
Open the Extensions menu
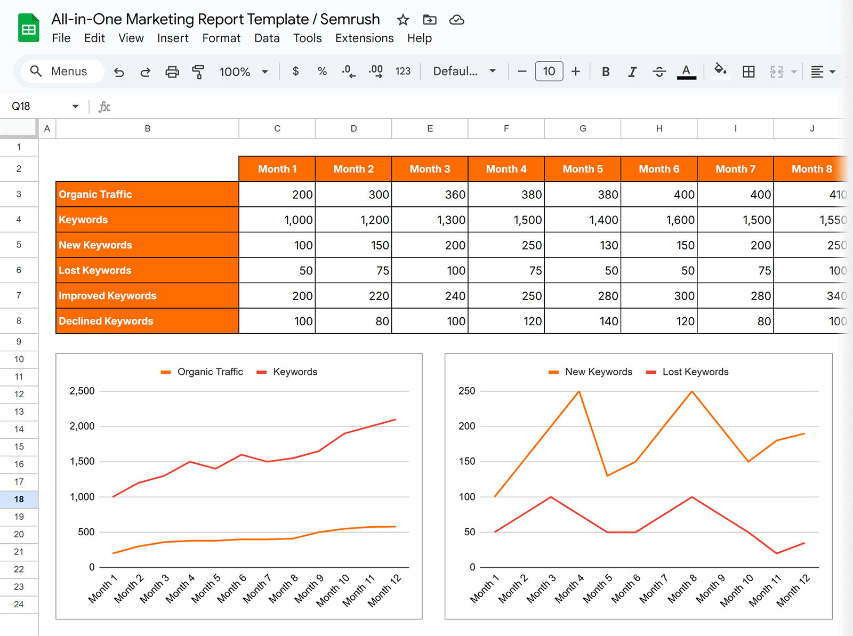(364, 38)
